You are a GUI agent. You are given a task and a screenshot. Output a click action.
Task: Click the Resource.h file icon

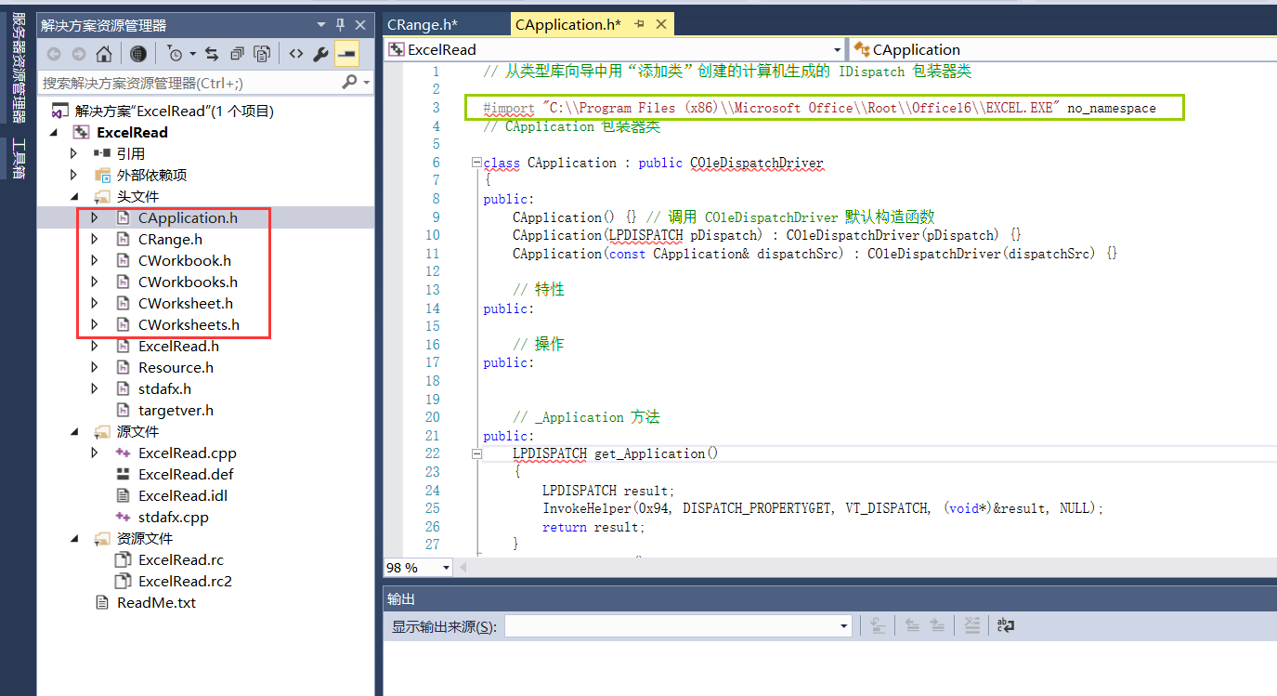(x=124, y=367)
